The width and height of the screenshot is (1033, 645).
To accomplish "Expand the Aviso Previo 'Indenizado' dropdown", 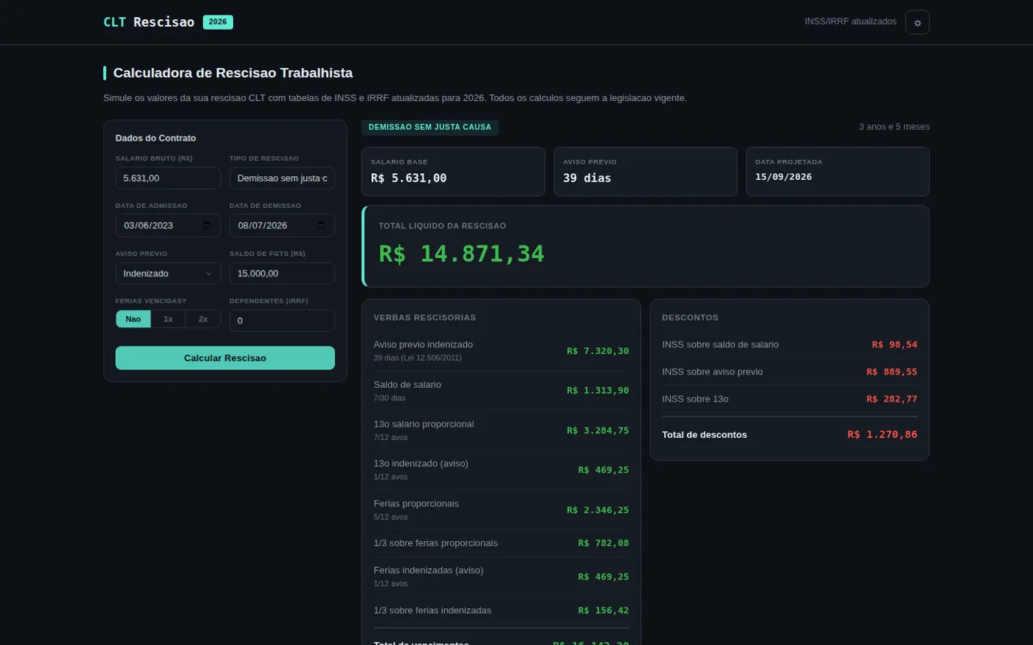I will [168, 273].
